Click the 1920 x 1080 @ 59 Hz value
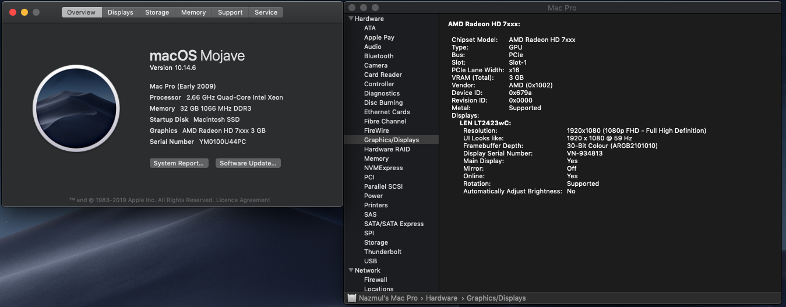 click(600, 138)
